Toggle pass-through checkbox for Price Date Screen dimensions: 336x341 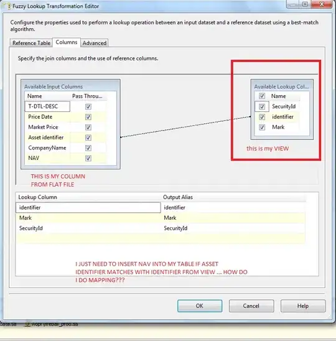click(88, 117)
